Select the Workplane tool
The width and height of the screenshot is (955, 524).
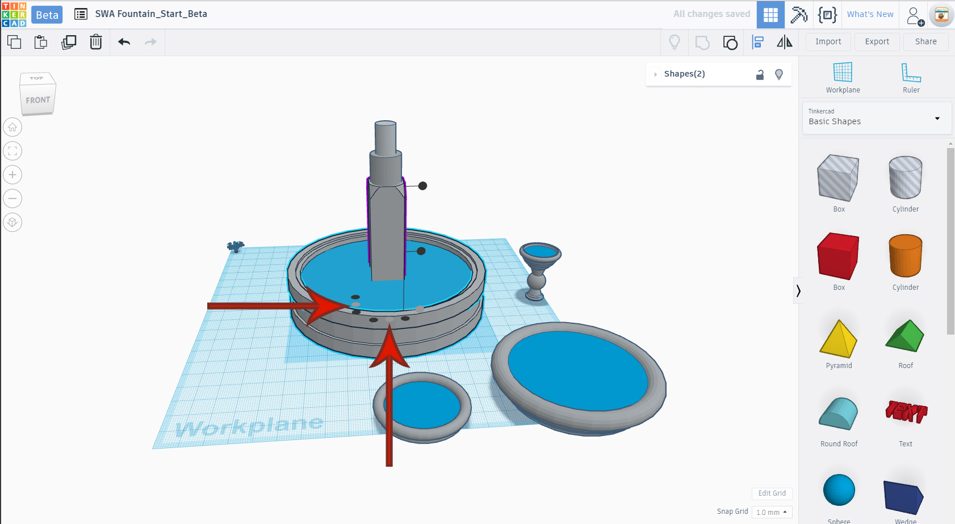point(843,78)
